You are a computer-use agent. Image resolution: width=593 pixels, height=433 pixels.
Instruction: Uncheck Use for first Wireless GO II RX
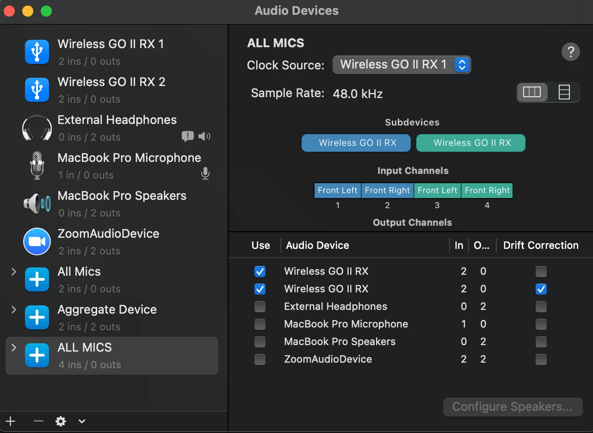[x=260, y=271]
